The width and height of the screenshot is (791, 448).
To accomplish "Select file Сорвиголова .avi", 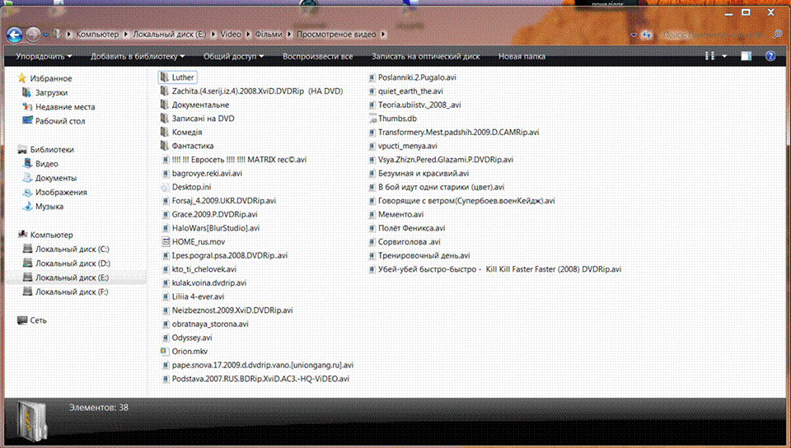I will pyautogui.click(x=410, y=241).
